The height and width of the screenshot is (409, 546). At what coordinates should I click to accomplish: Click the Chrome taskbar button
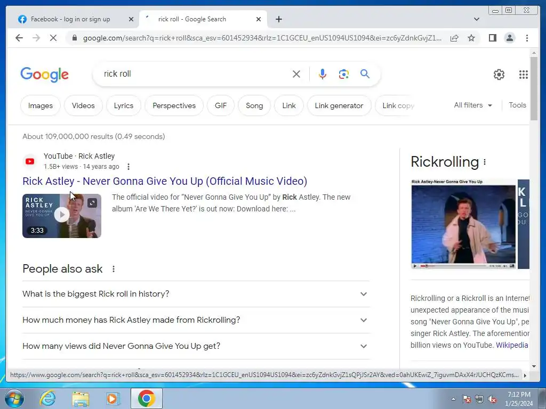(x=146, y=398)
